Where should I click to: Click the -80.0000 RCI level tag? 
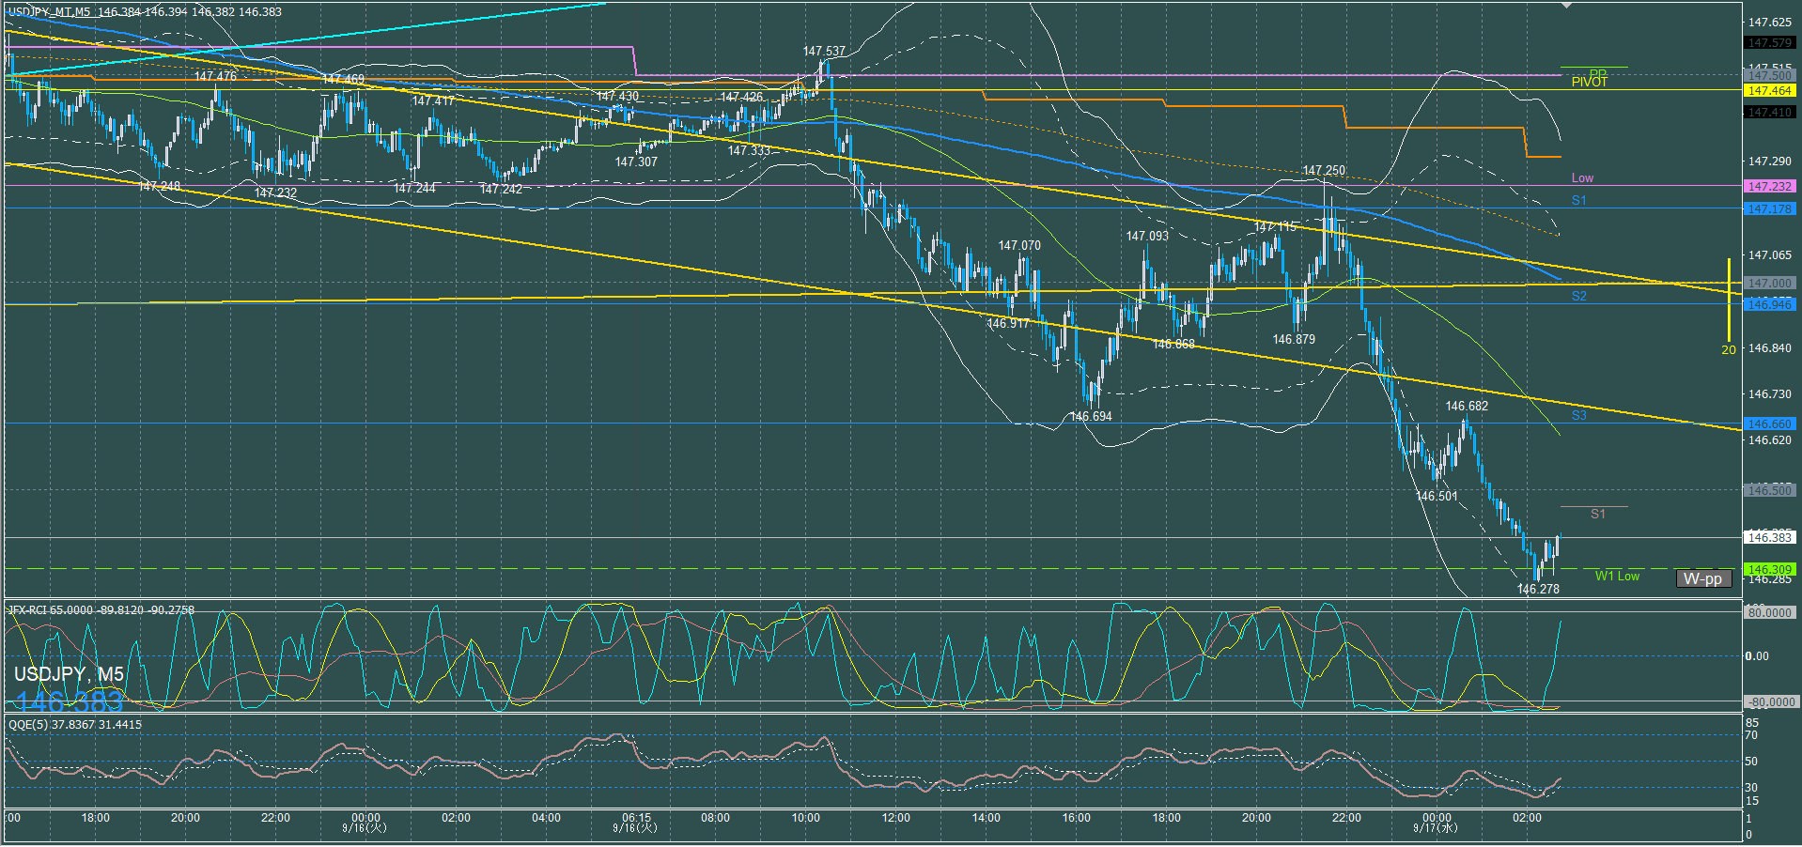1769,701
